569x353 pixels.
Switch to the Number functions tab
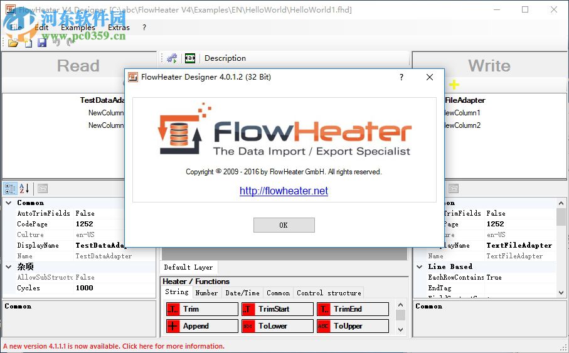[206, 293]
